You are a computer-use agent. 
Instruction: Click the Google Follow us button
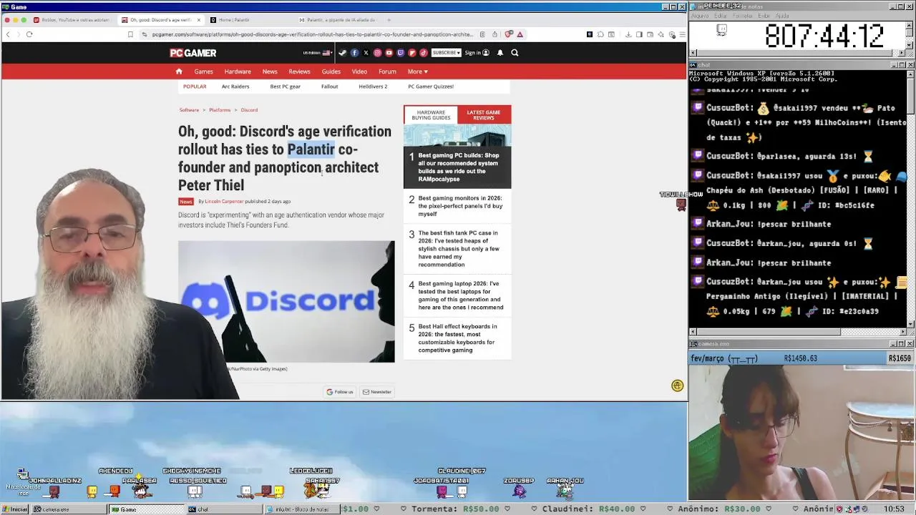pos(340,392)
